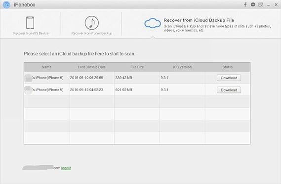281x184 pixels.
Task: Click the iFonebox logo icon
Action: pyautogui.click(x=6, y=4)
